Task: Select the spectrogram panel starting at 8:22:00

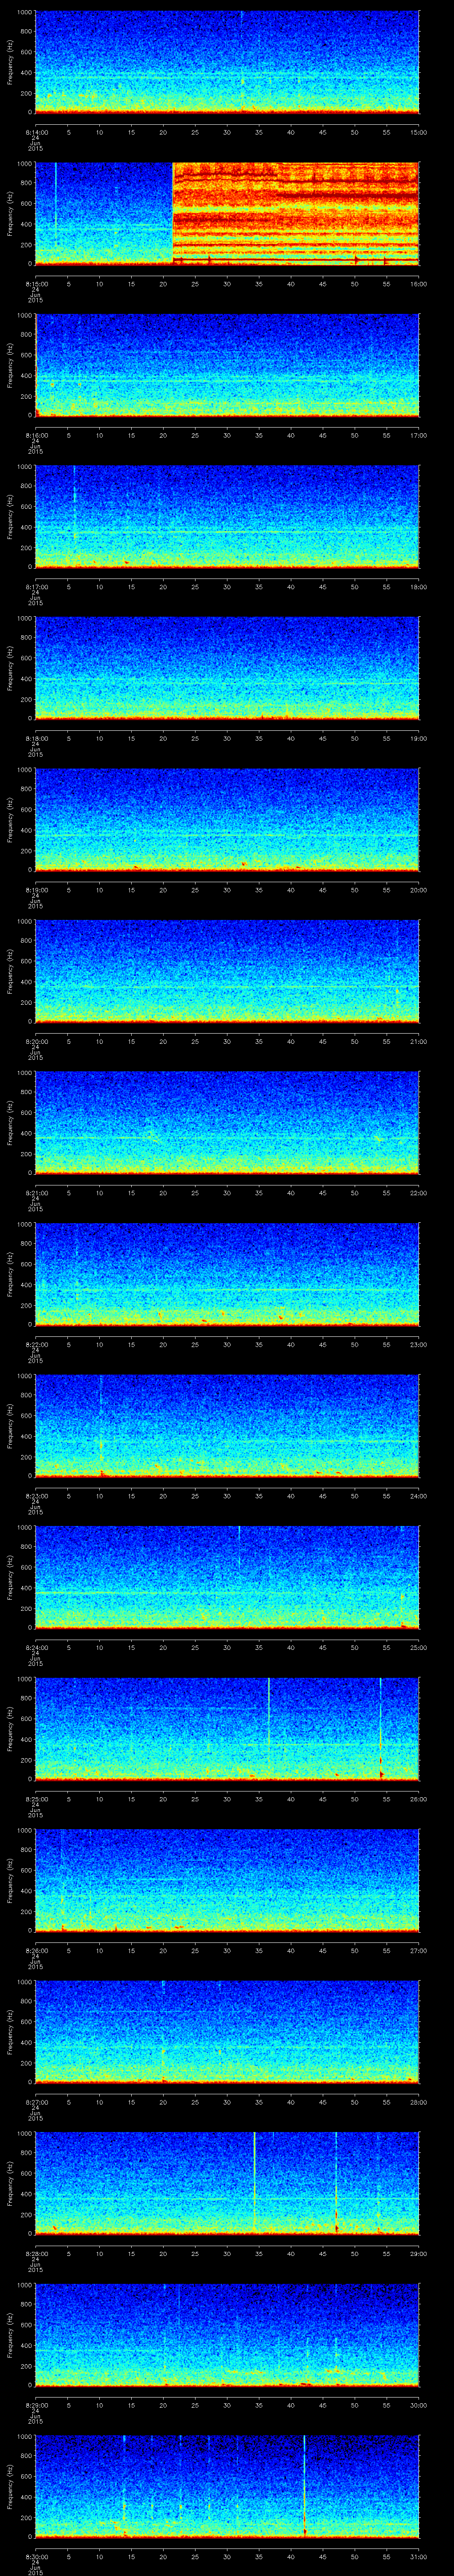Action: click(x=227, y=1274)
